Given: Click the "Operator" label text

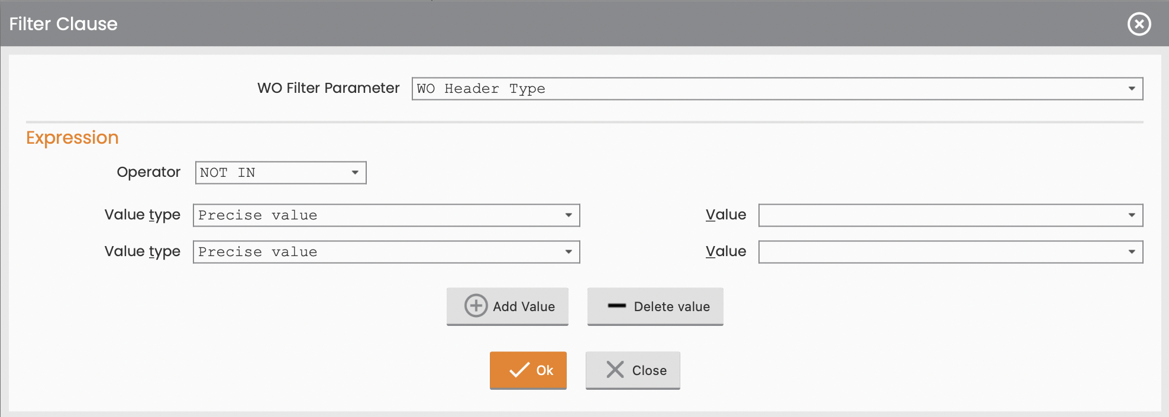Looking at the screenshot, I should coord(148,172).
